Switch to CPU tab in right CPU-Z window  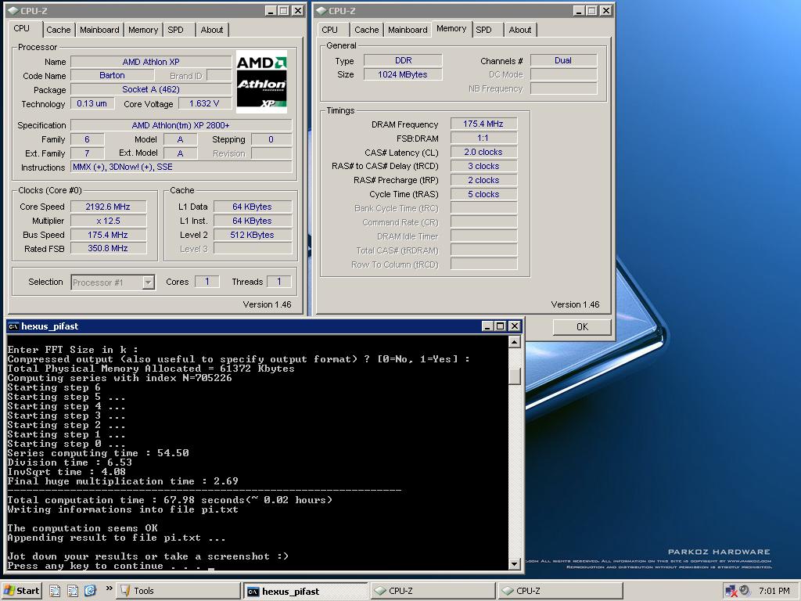[x=330, y=30]
